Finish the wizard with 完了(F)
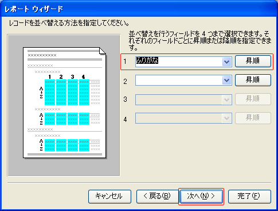 [x=249, y=197]
